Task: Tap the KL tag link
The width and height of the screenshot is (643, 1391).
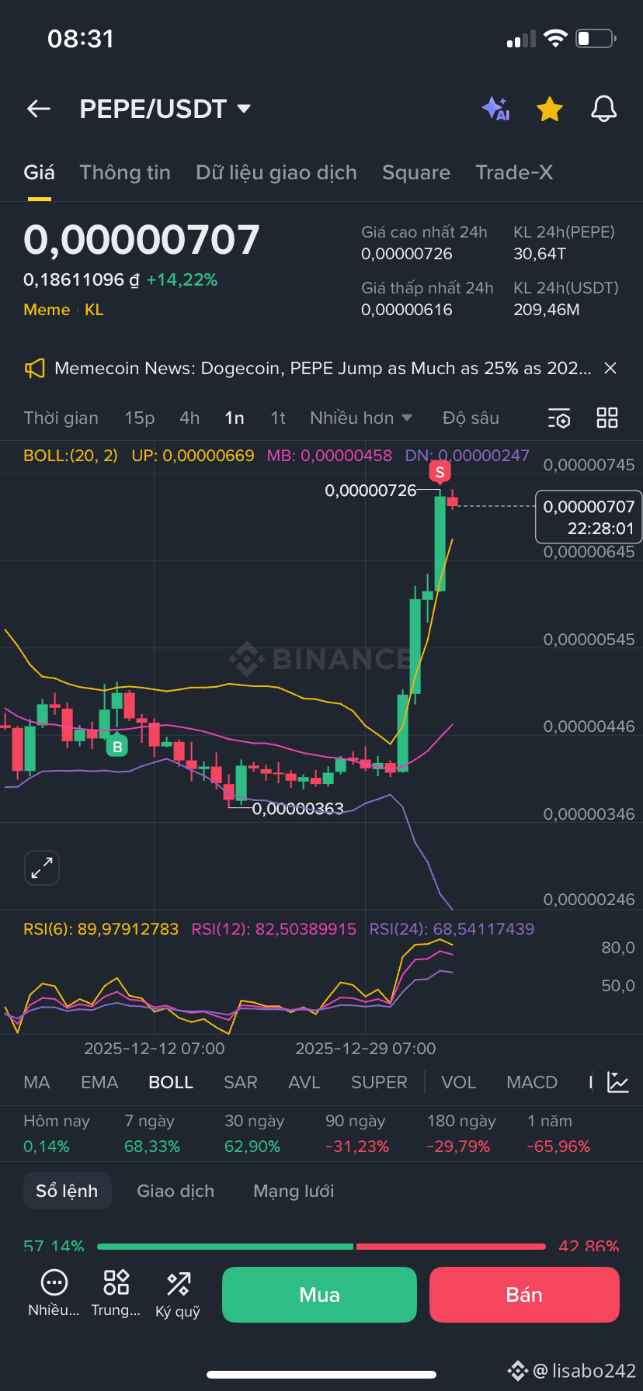Action: point(94,310)
